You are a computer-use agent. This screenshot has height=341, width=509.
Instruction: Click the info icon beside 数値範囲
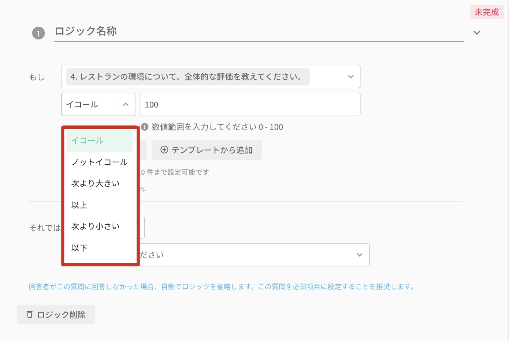[x=145, y=127]
